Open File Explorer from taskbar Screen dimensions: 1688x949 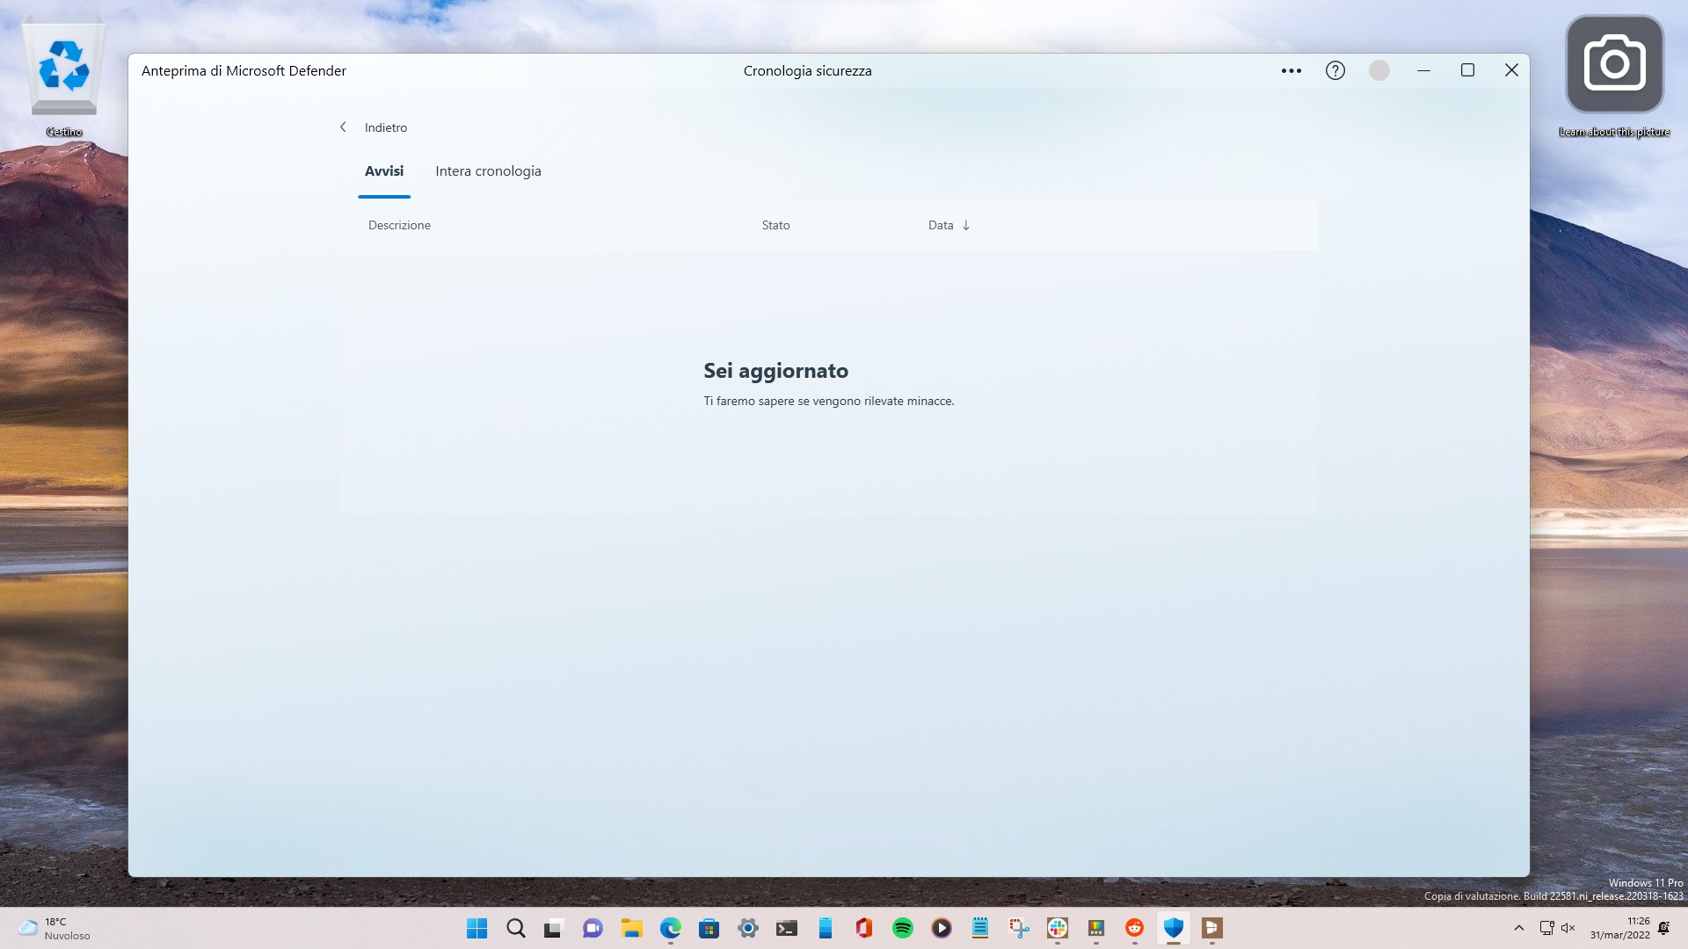(x=631, y=928)
